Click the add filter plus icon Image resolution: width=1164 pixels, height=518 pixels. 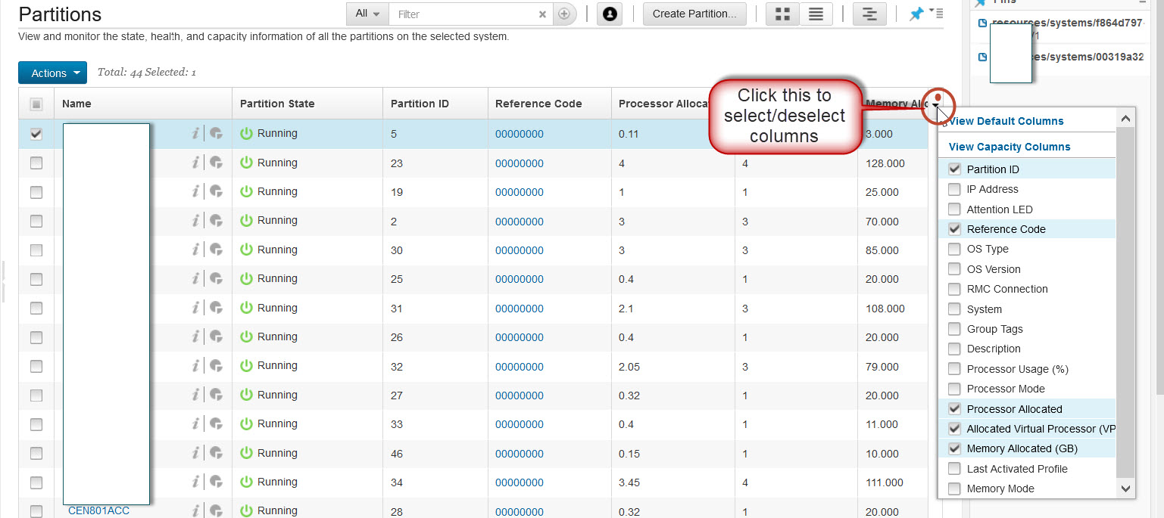coord(564,14)
